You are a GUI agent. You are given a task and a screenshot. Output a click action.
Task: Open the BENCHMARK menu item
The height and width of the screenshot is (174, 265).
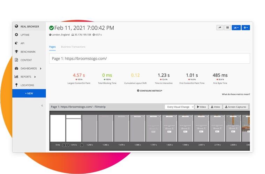point(29,52)
